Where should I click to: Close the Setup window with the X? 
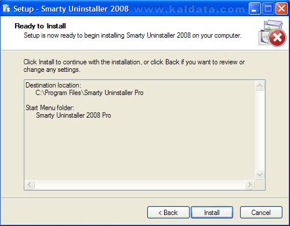click(x=281, y=9)
